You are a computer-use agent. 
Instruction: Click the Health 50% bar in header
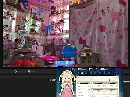(x=104, y=69)
